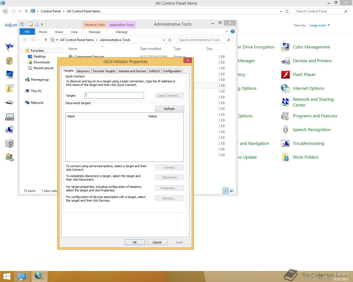This screenshot has width=353, height=282.
Task: Go up one level in Administrative Tools window
Action: [x=46, y=40]
